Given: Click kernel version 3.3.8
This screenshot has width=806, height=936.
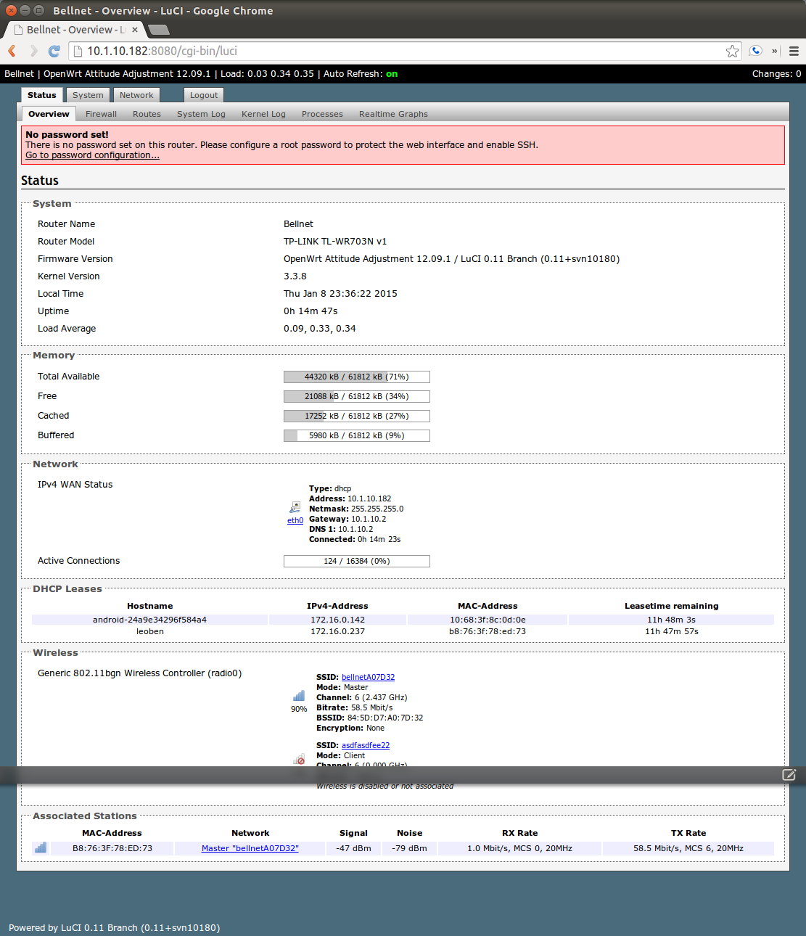Looking at the screenshot, I should [x=295, y=276].
